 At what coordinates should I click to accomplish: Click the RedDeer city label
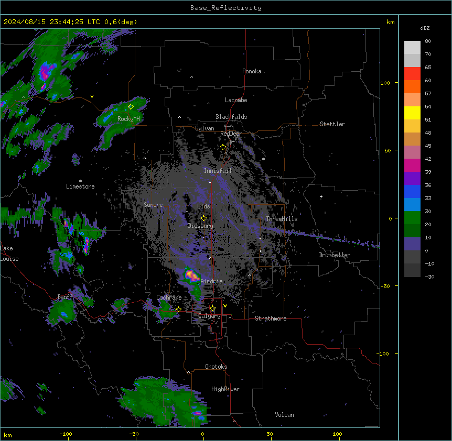231,134
